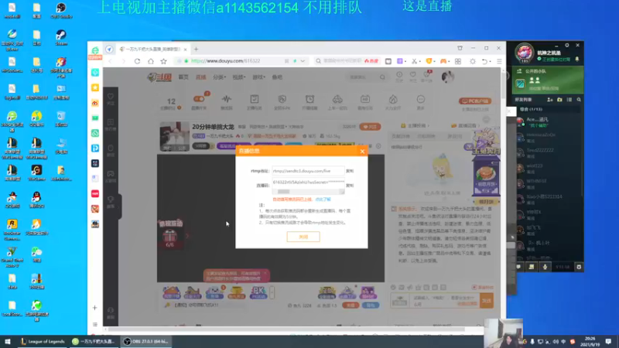Open the Windows Start button
619x348 pixels.
click(8, 342)
